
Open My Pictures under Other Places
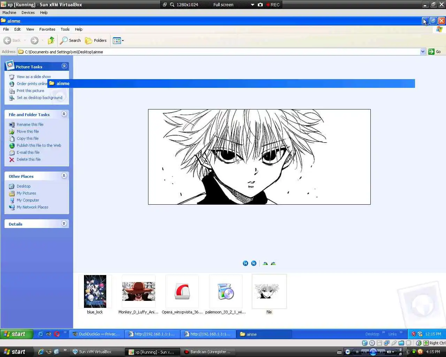click(x=26, y=193)
